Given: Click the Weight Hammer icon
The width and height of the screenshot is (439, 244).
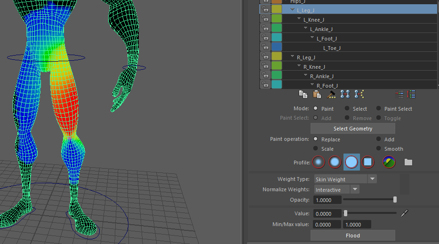Looking at the screenshot, I should (x=331, y=95).
